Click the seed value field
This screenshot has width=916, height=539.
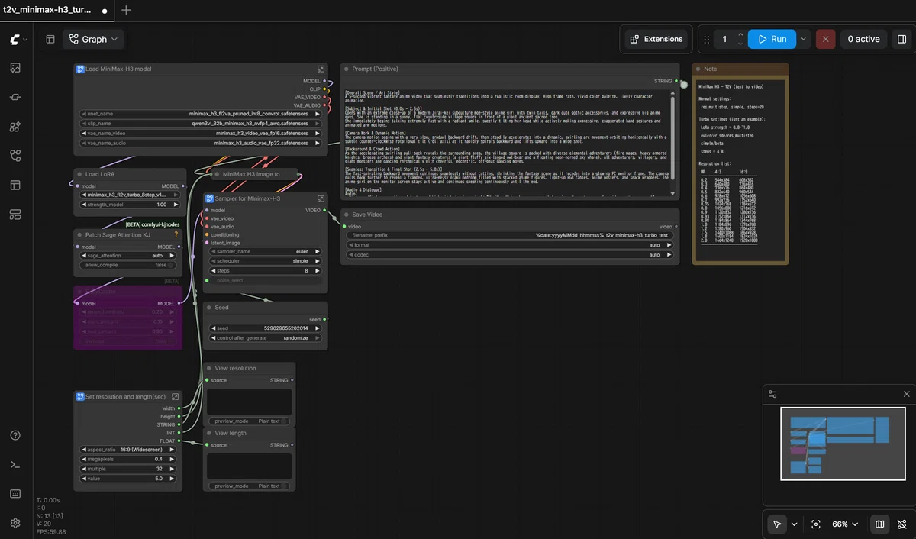pos(264,328)
